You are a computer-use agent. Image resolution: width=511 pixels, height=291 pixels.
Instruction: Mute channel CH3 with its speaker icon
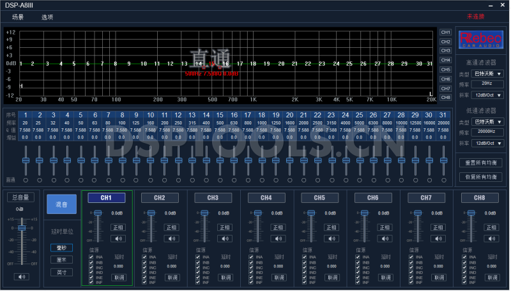click(225, 239)
